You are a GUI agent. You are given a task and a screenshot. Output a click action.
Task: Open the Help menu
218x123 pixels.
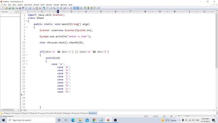[71, 5]
